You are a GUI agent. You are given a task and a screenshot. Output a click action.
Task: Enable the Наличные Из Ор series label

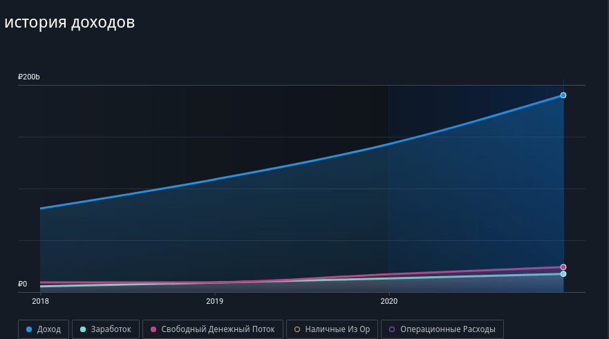[337, 329]
